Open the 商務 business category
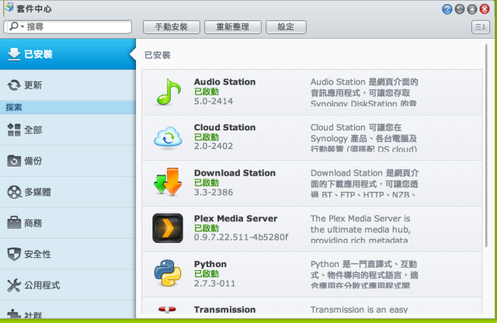497x323 pixels. pyautogui.click(x=68, y=223)
